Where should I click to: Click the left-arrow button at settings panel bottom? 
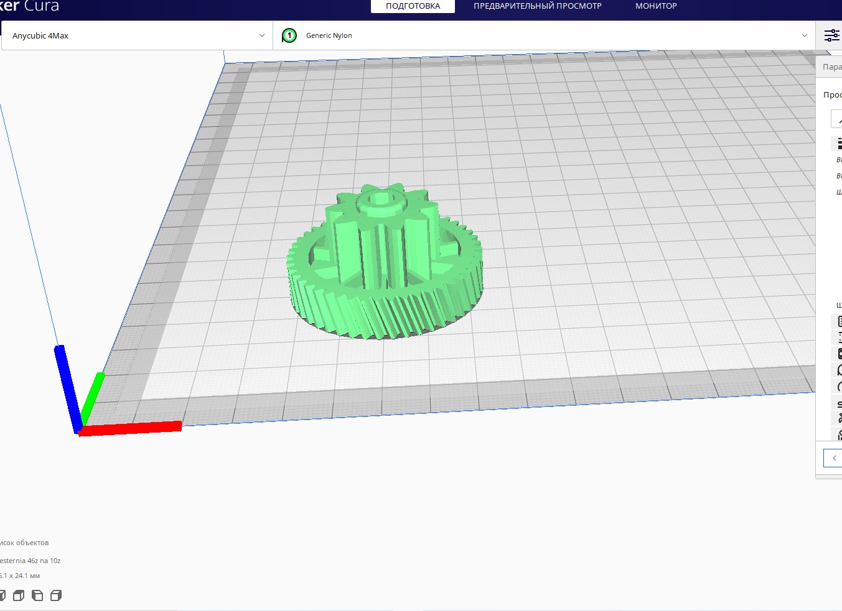click(x=834, y=458)
